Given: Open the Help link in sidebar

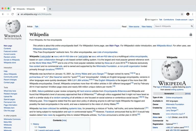Looking at the screenshot, I should point(6,71).
